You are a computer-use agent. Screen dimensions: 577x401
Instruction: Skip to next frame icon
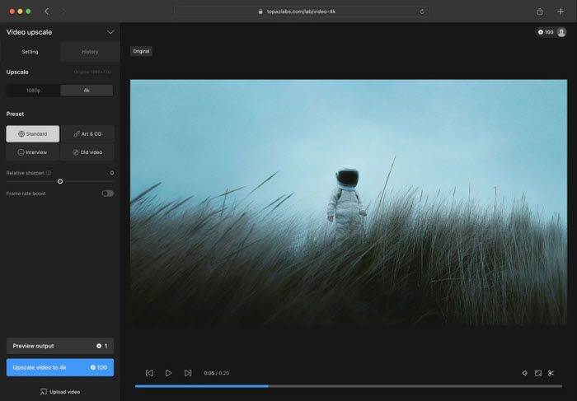188,373
